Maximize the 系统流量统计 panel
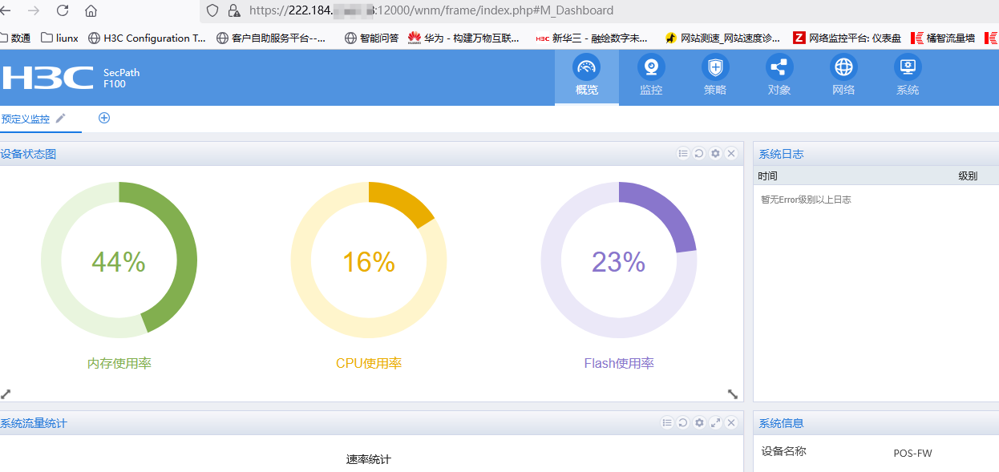 (716, 423)
